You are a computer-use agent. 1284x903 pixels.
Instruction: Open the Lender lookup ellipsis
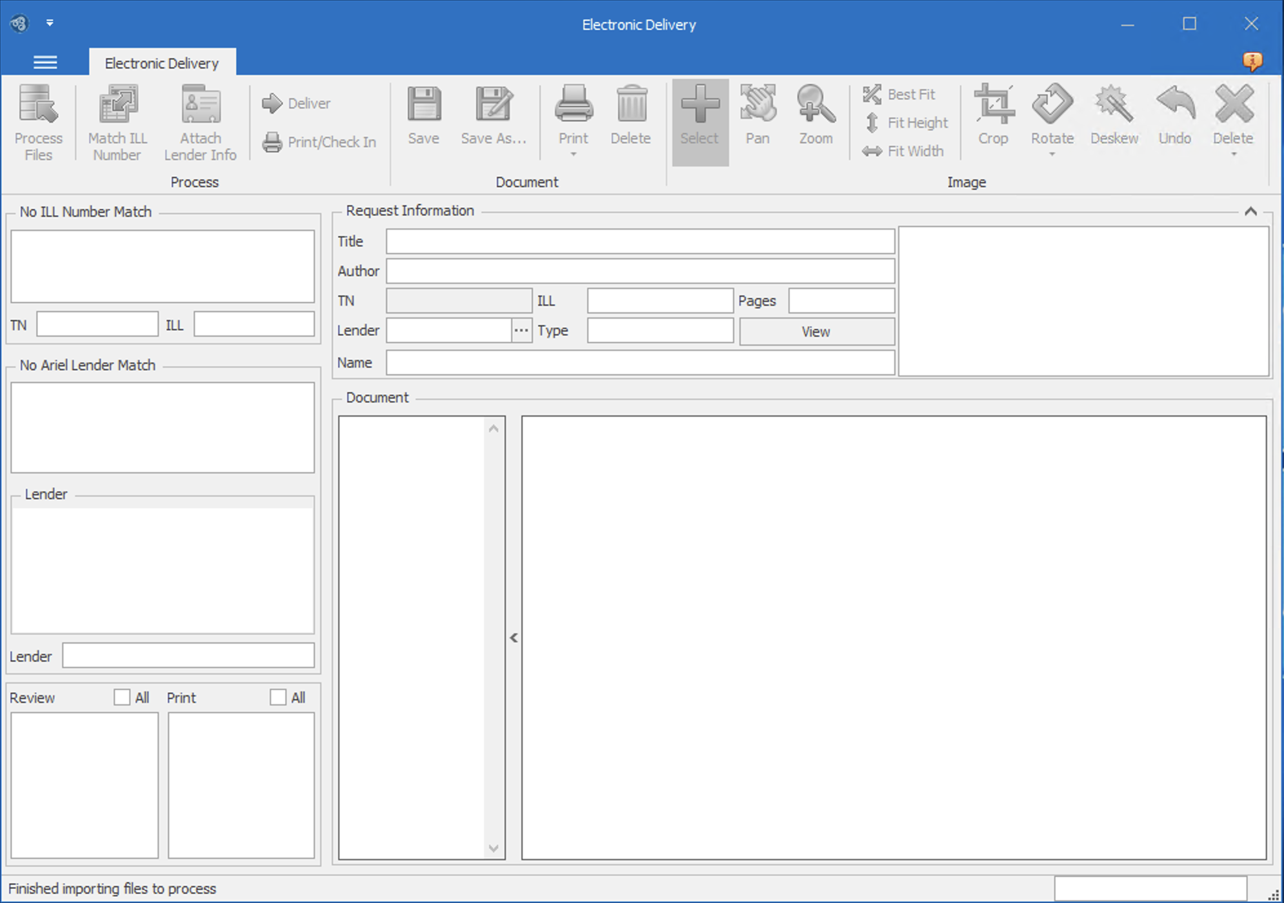pos(521,330)
